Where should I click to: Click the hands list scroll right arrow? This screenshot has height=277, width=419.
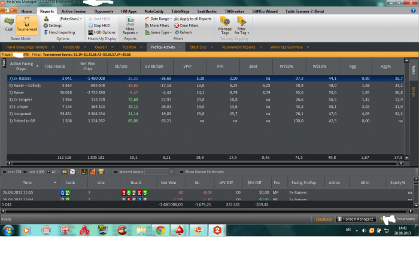coord(411,211)
